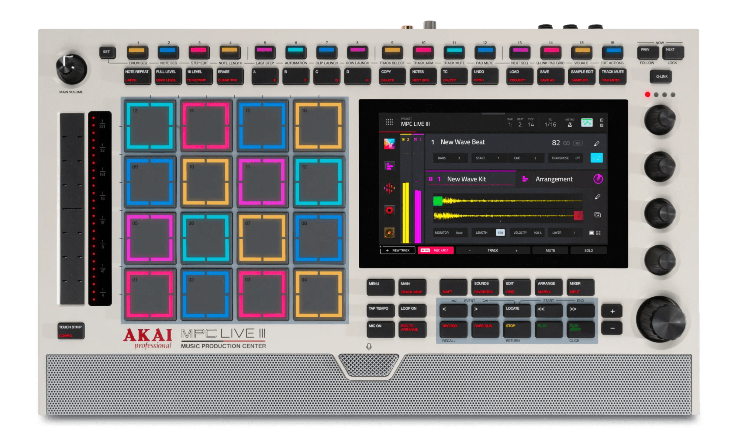
Task: Open the New Wave Beat sequence name
Action: 463,142
